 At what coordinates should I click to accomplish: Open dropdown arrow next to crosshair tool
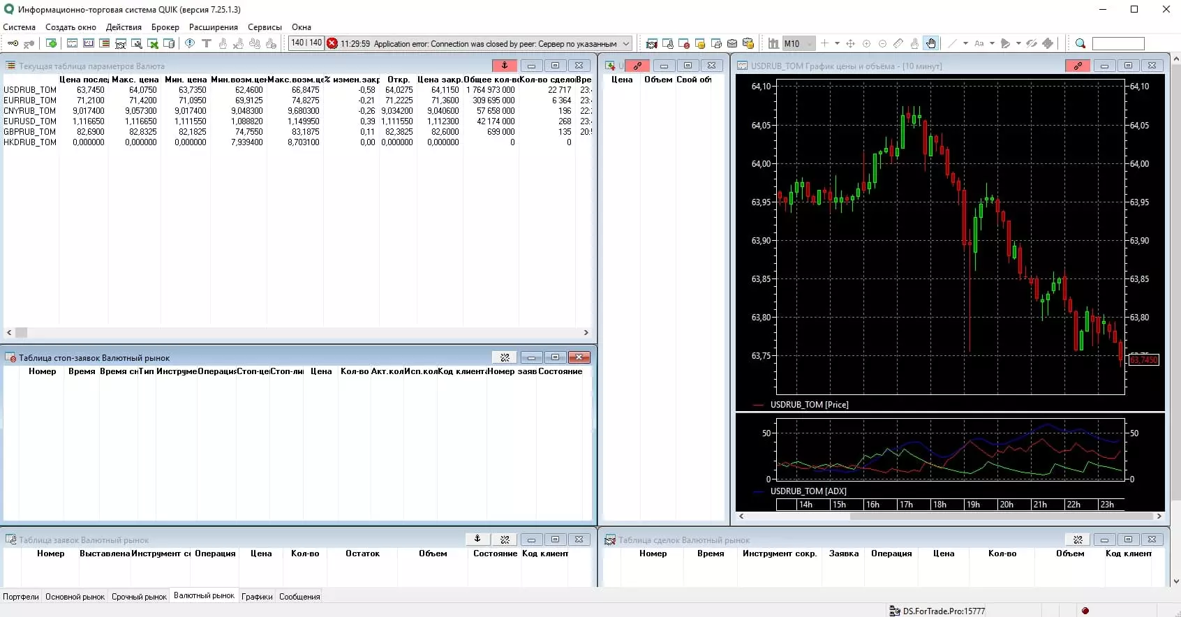[837, 43]
